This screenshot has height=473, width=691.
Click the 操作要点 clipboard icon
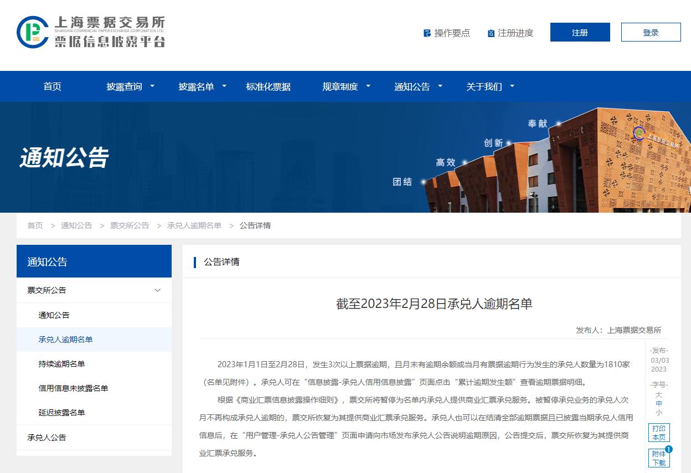[x=426, y=33]
